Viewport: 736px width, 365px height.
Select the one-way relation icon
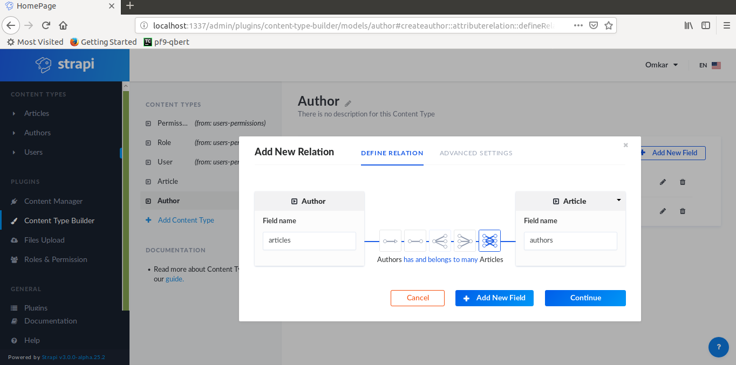coord(390,240)
